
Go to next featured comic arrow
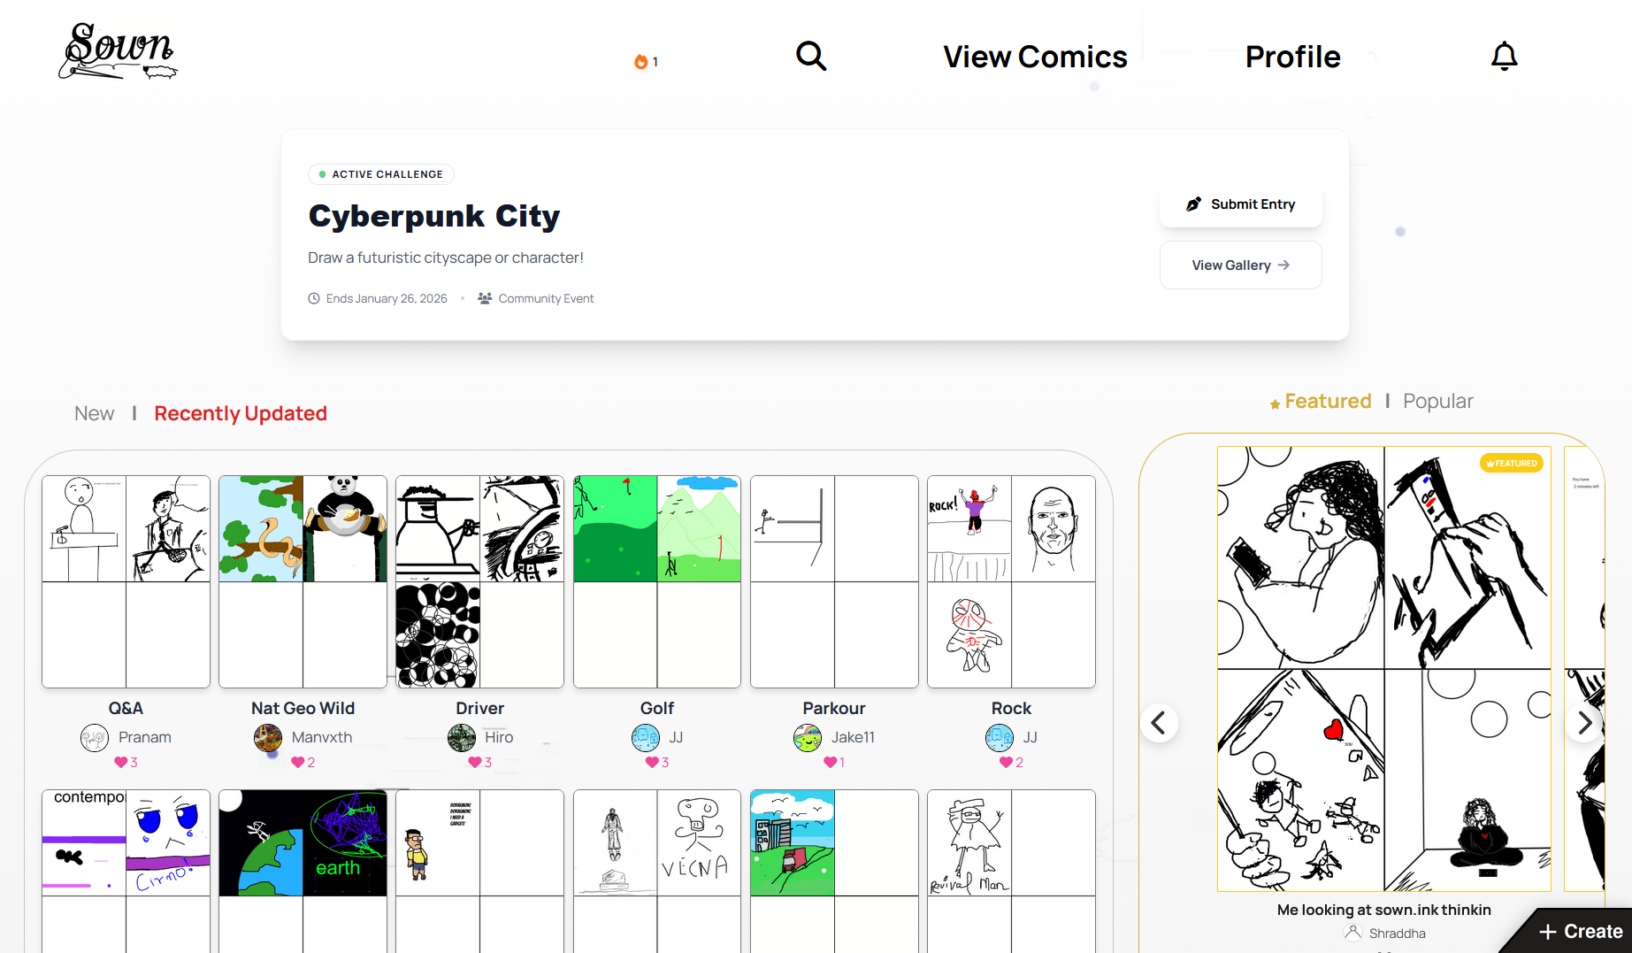click(1584, 723)
